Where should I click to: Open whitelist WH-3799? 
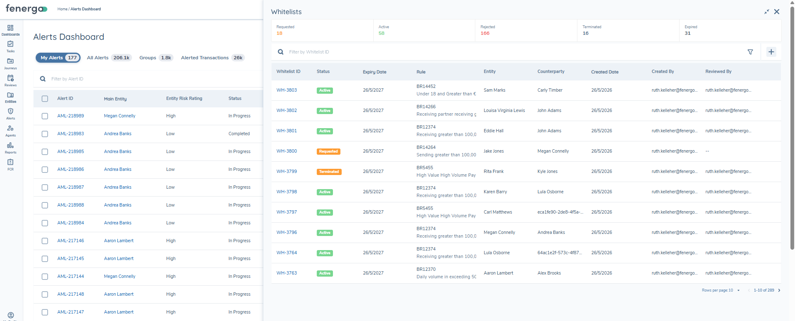pyautogui.click(x=286, y=171)
